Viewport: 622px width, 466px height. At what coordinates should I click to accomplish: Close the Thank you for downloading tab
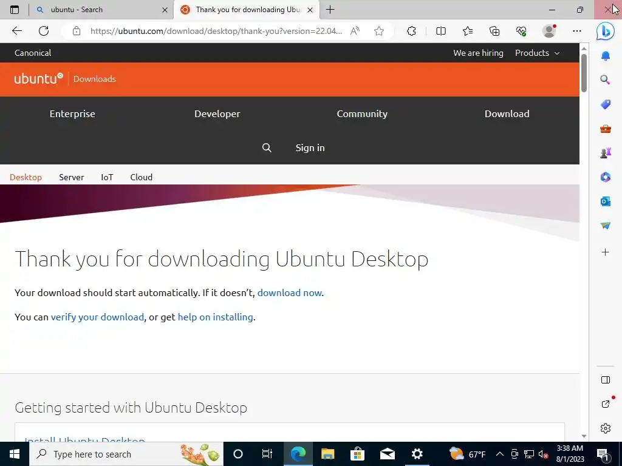(x=310, y=10)
